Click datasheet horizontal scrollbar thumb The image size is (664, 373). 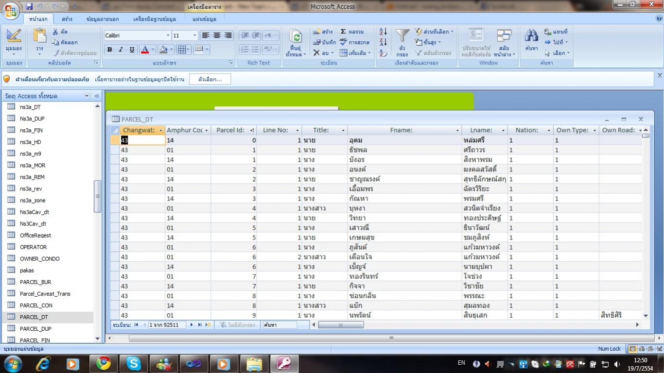341,325
